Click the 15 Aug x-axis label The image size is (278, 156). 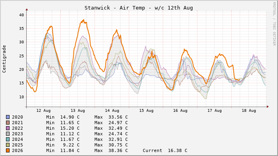click(146, 111)
